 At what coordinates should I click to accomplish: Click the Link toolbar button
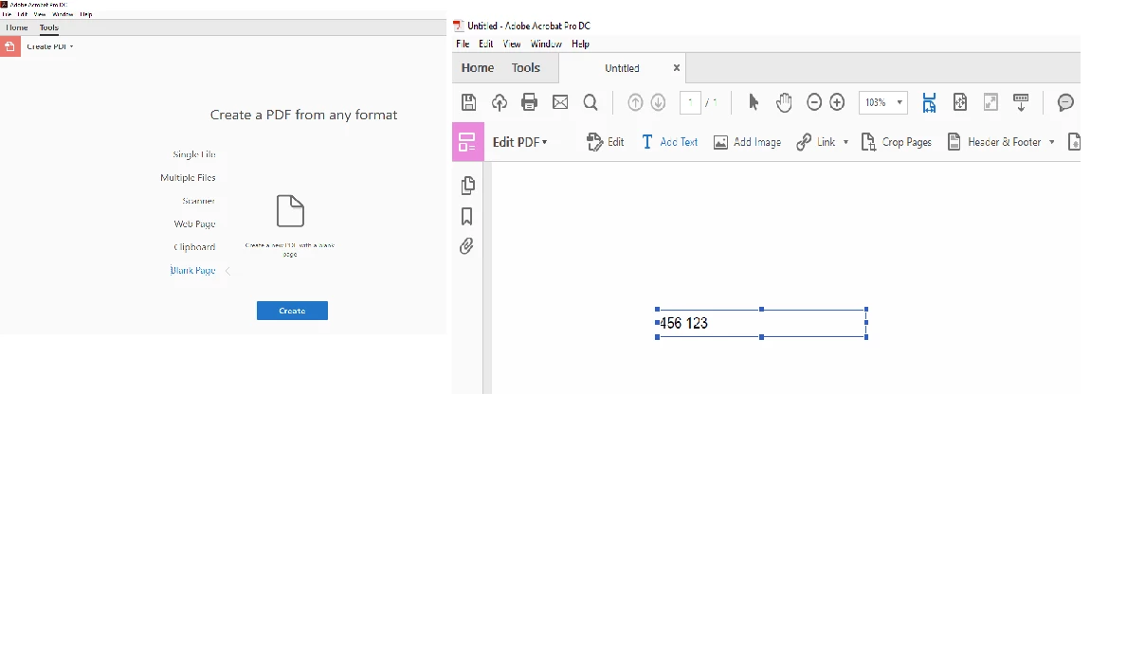(816, 142)
